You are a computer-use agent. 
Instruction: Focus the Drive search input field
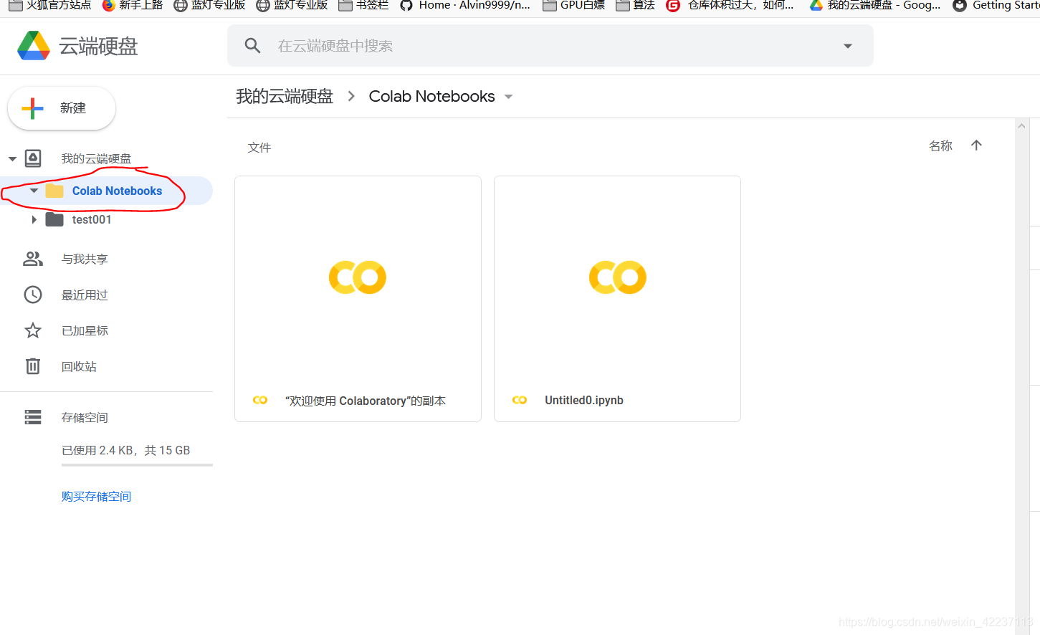550,46
